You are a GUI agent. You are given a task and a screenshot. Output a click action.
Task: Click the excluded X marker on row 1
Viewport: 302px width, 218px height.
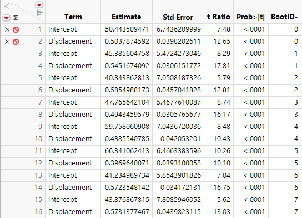click(7, 29)
